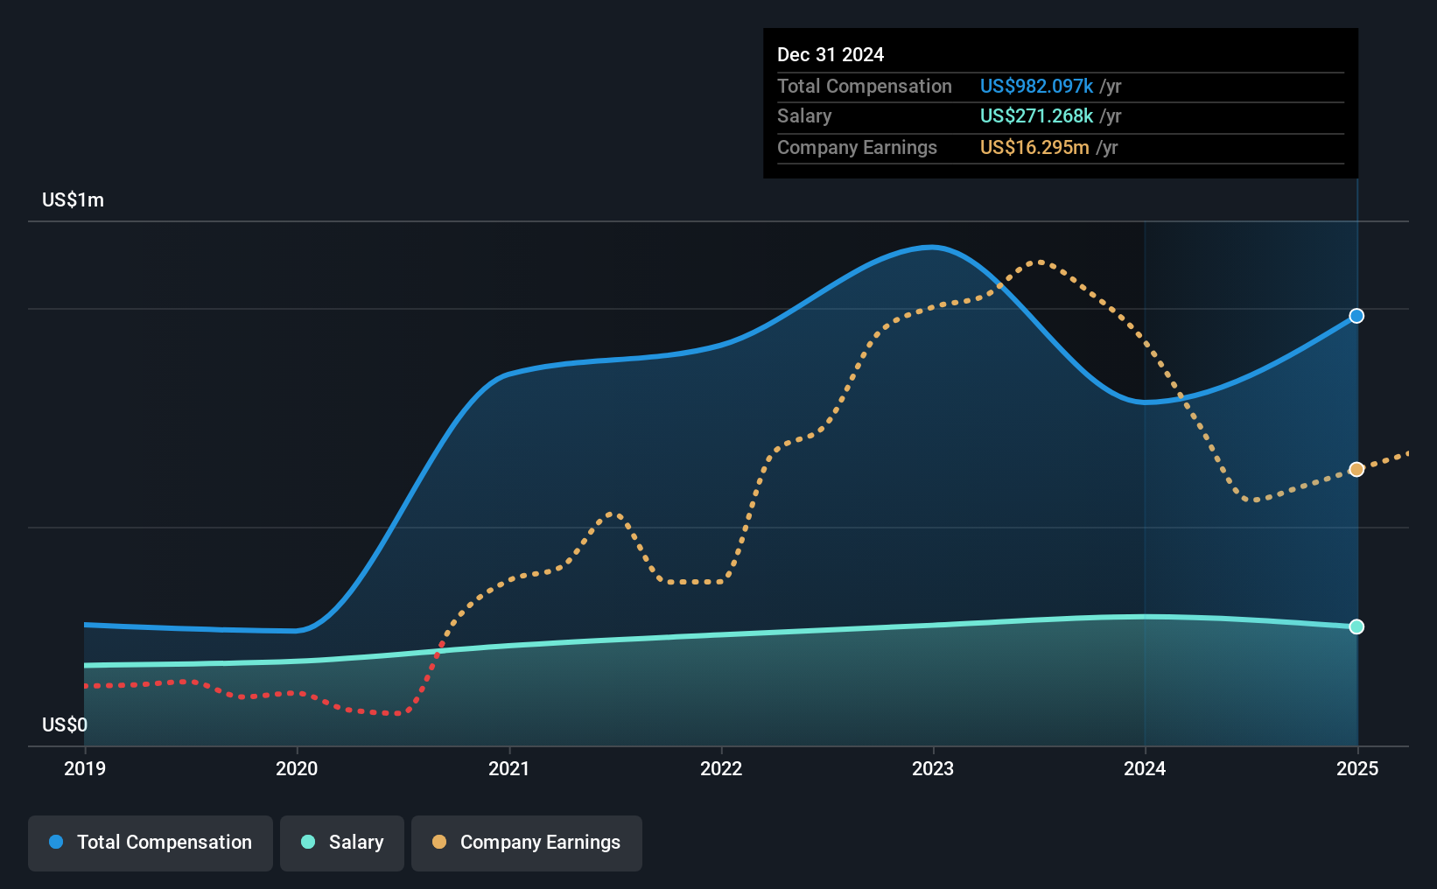This screenshot has width=1437, height=889.
Task: Click the teal dot in Salary legend
Action: (x=308, y=842)
